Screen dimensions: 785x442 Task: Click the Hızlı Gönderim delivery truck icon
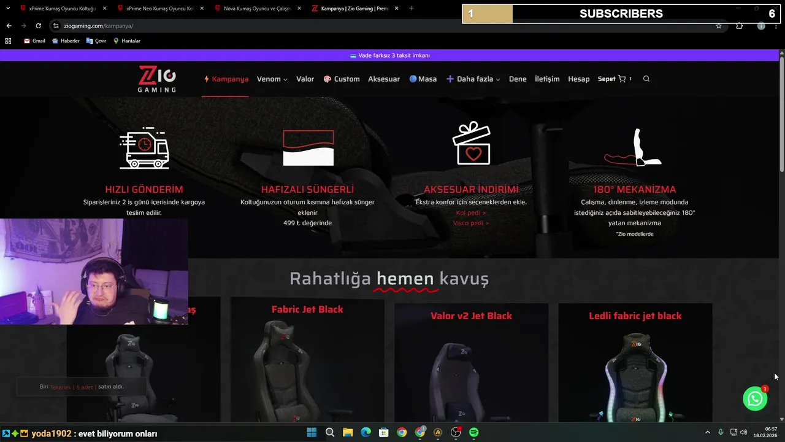(x=144, y=148)
